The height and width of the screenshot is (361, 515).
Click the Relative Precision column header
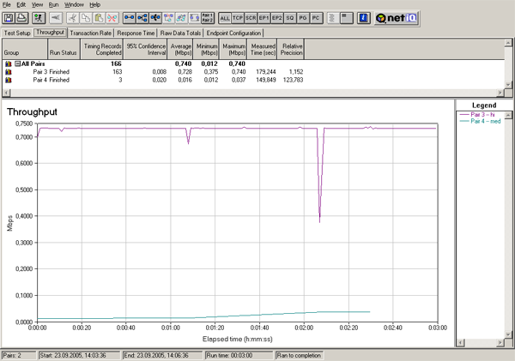coord(291,49)
